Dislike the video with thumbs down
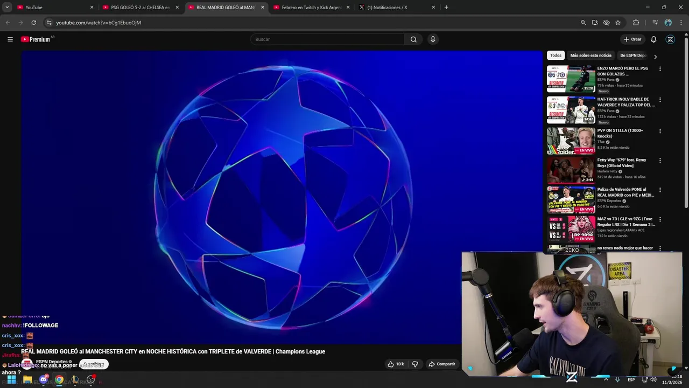This screenshot has height=388, width=689. pyautogui.click(x=415, y=364)
